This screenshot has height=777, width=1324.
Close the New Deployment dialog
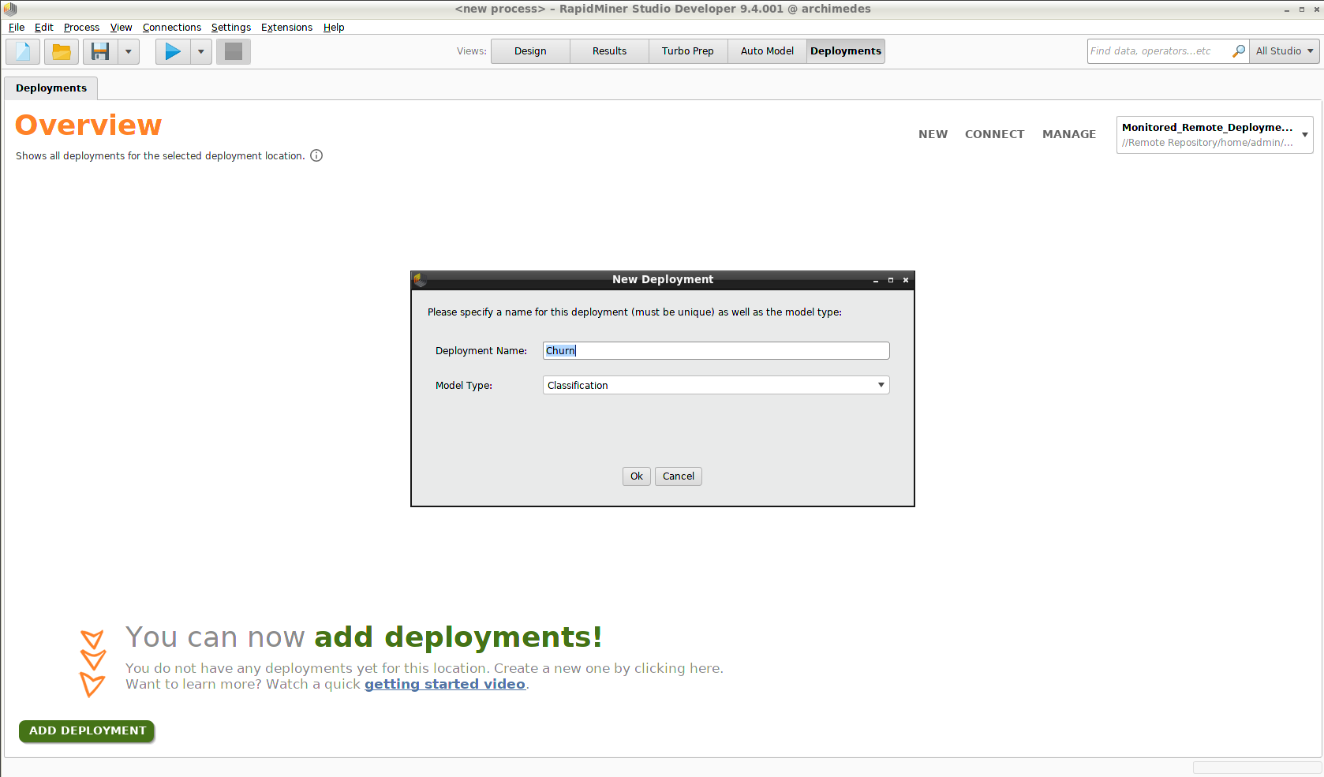pyautogui.click(x=906, y=280)
